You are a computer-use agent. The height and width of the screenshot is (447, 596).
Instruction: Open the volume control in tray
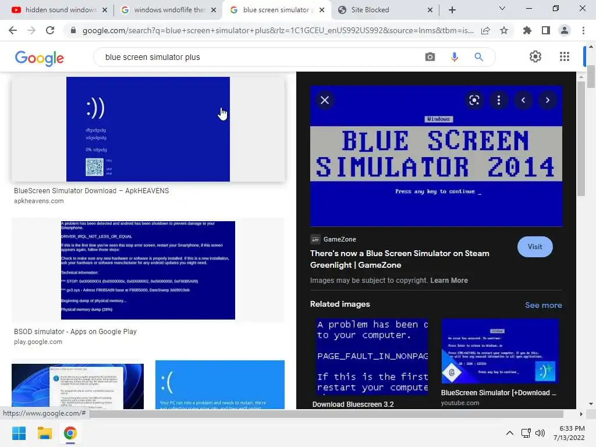point(540,433)
